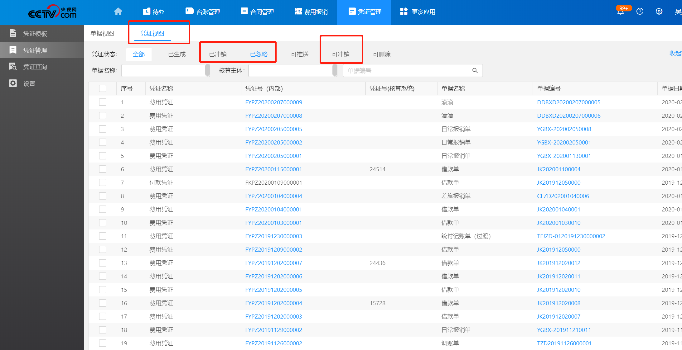682x350 pixels.
Task: Open document link DDBXD20200207000005
Action: [568, 102]
